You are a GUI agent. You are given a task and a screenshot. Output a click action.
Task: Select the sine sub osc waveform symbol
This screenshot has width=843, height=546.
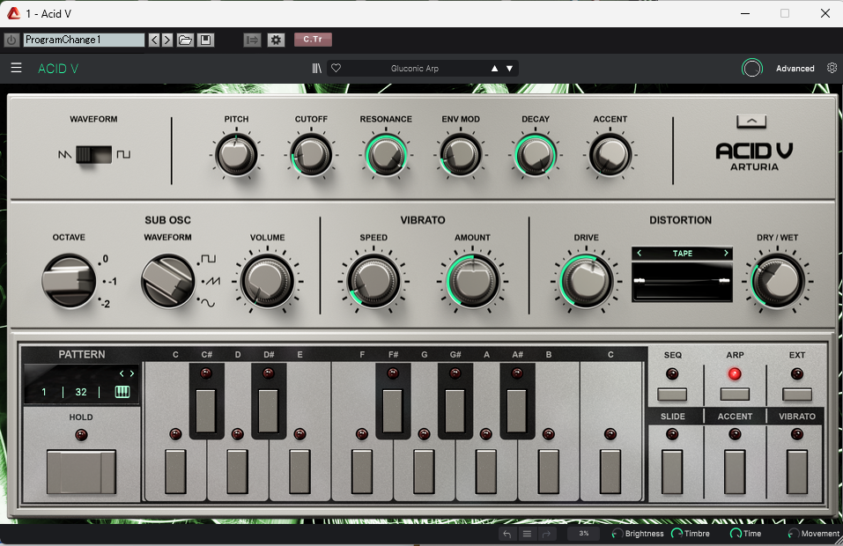[x=208, y=303]
